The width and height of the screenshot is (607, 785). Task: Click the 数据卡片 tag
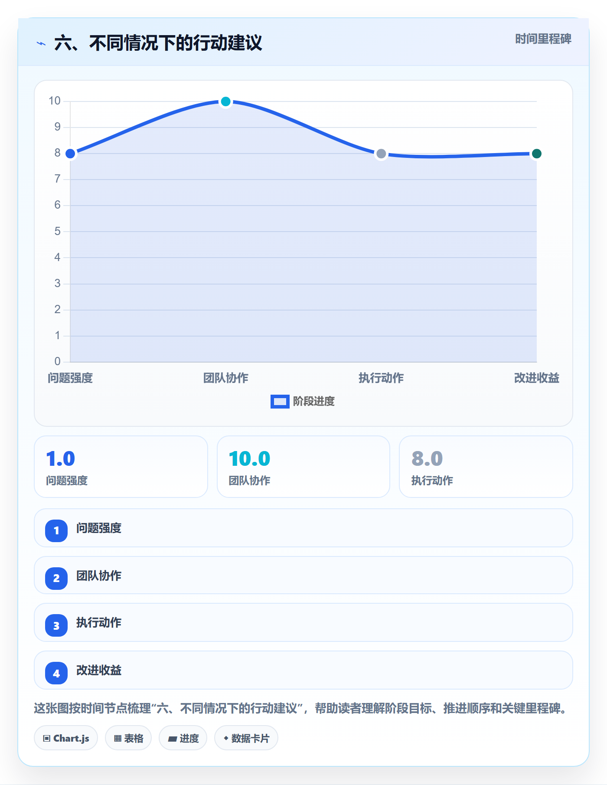point(246,738)
